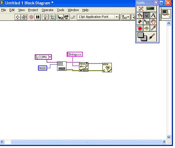
Task: Click the horizontal scrollbar left arrow
Action: pos(2,142)
